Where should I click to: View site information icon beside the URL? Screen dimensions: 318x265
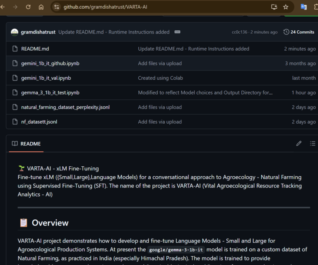pyautogui.click(x=57, y=7)
